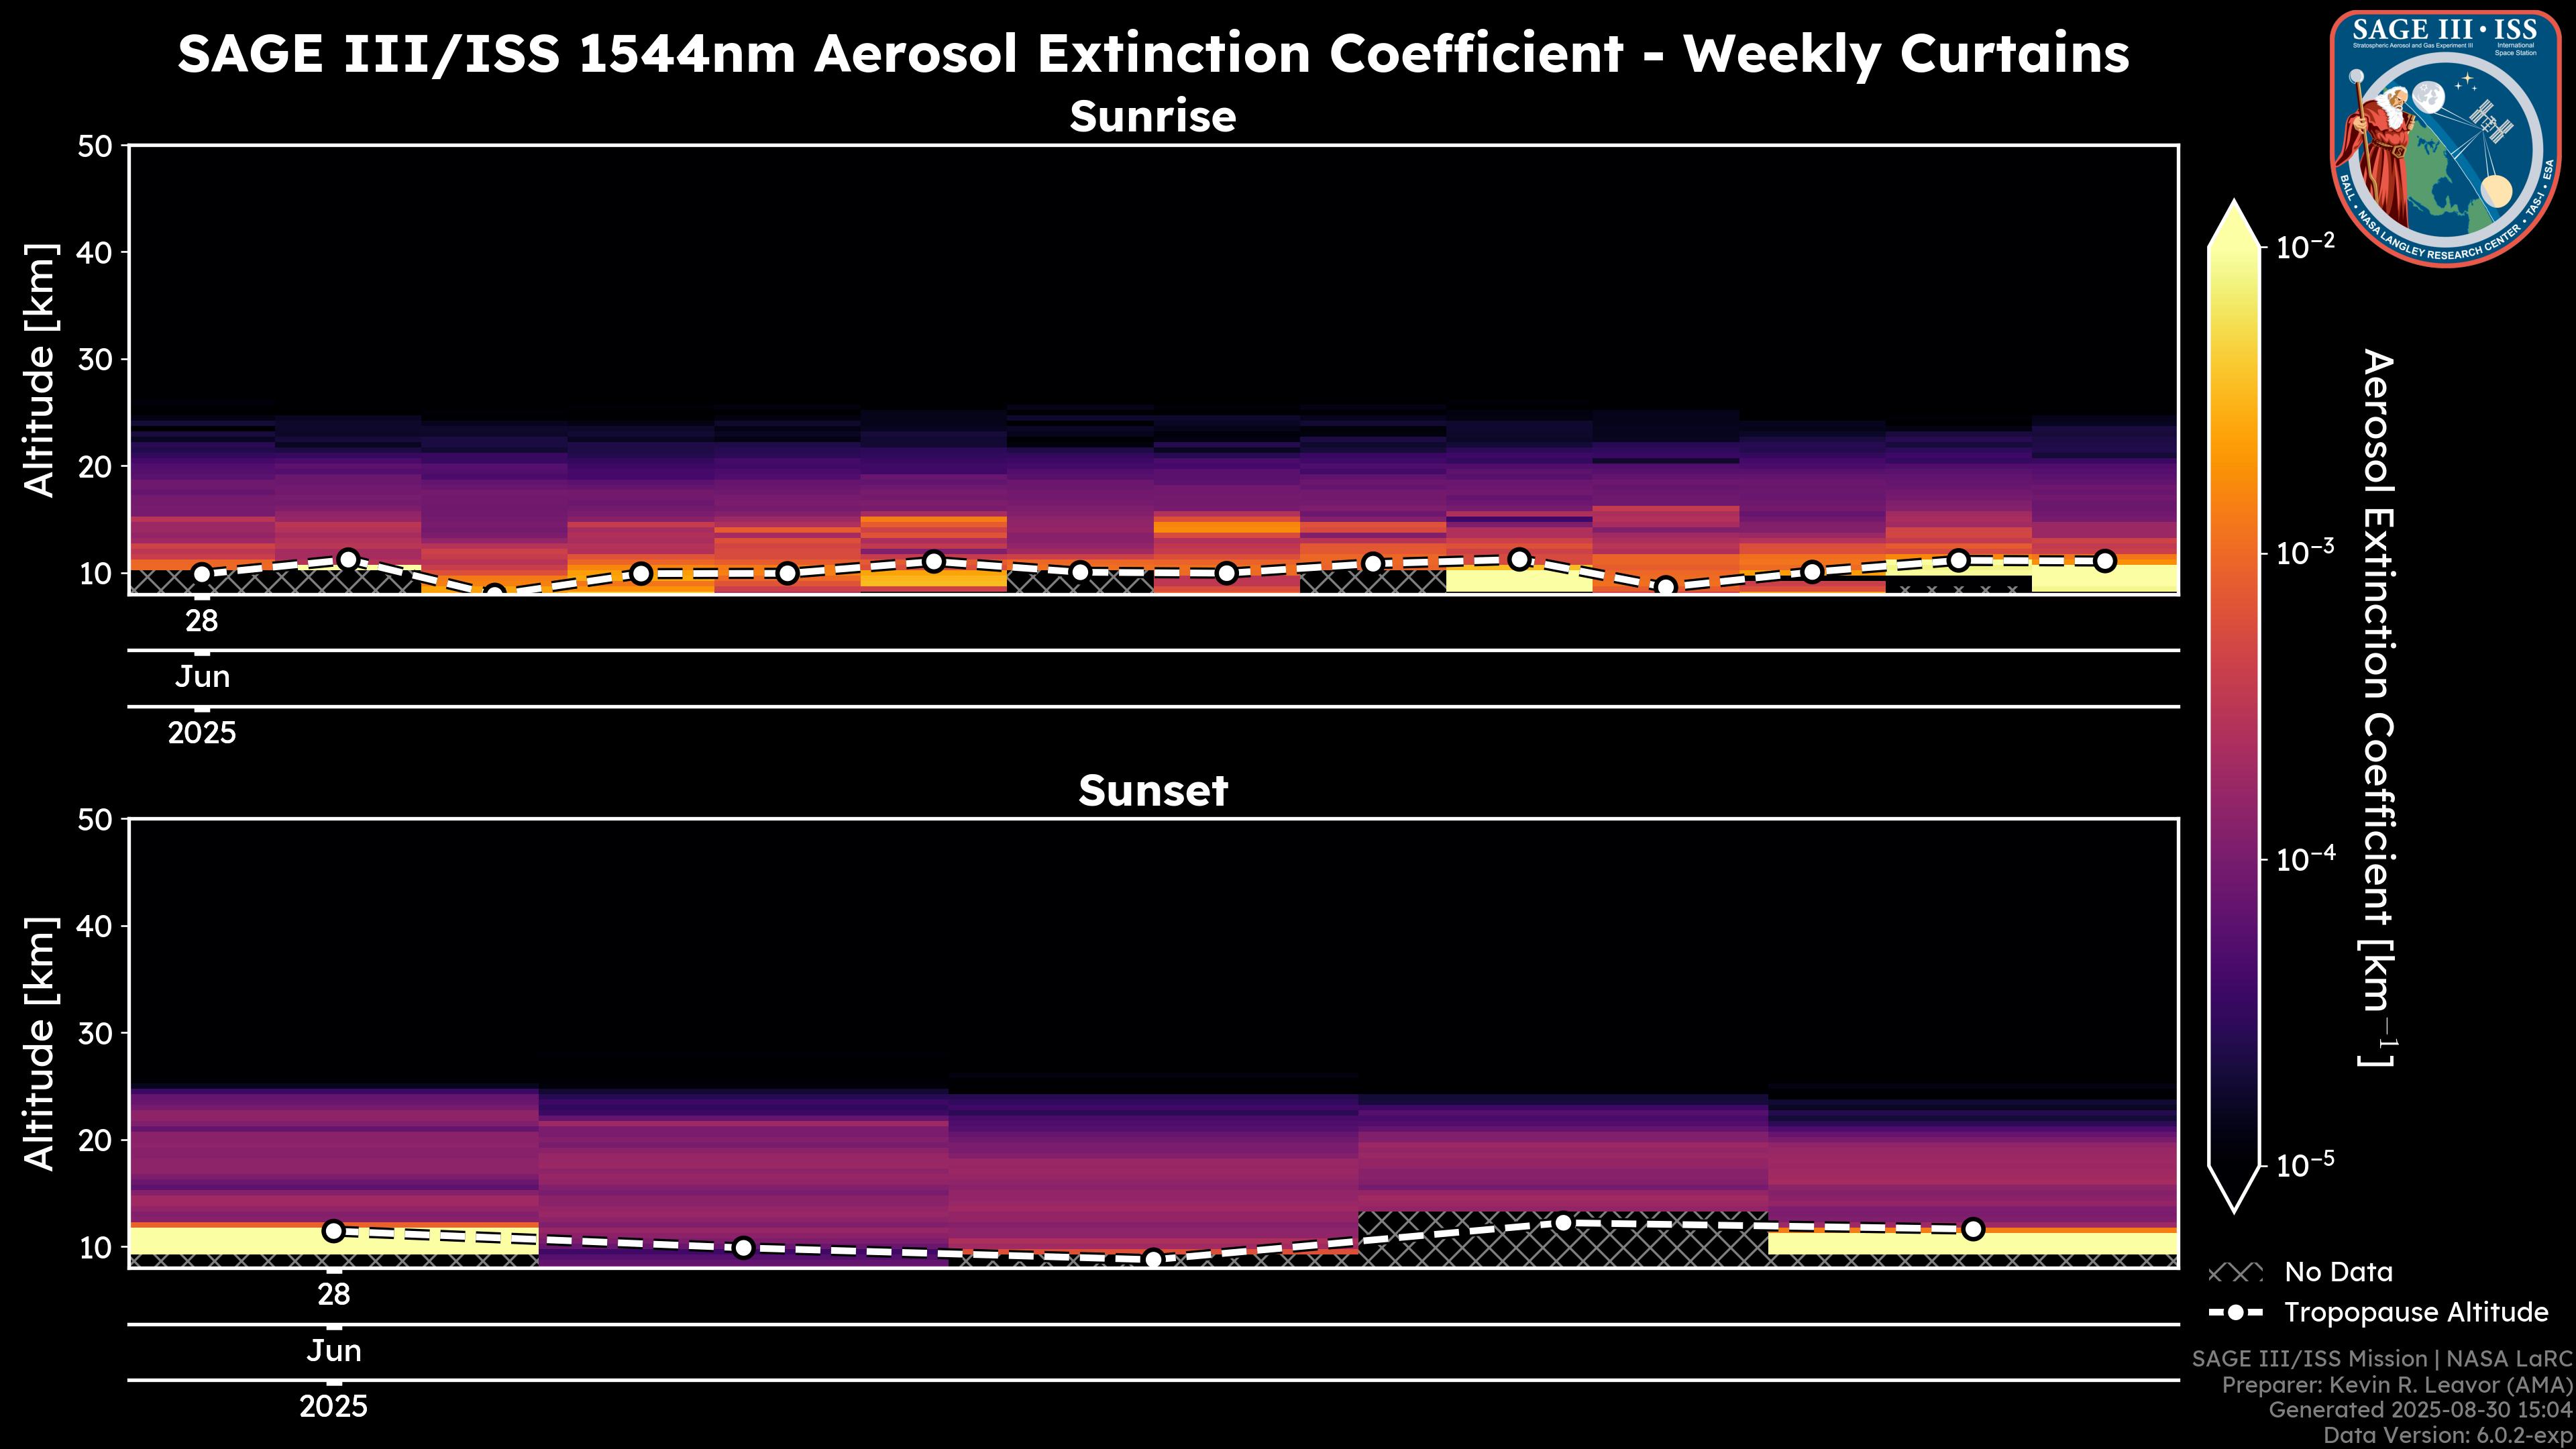Viewport: 2576px width, 1449px height.
Task: Click the No Data legend label
Action: (x=2338, y=1273)
